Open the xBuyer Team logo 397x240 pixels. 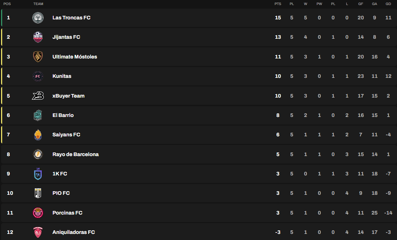[x=38, y=96]
